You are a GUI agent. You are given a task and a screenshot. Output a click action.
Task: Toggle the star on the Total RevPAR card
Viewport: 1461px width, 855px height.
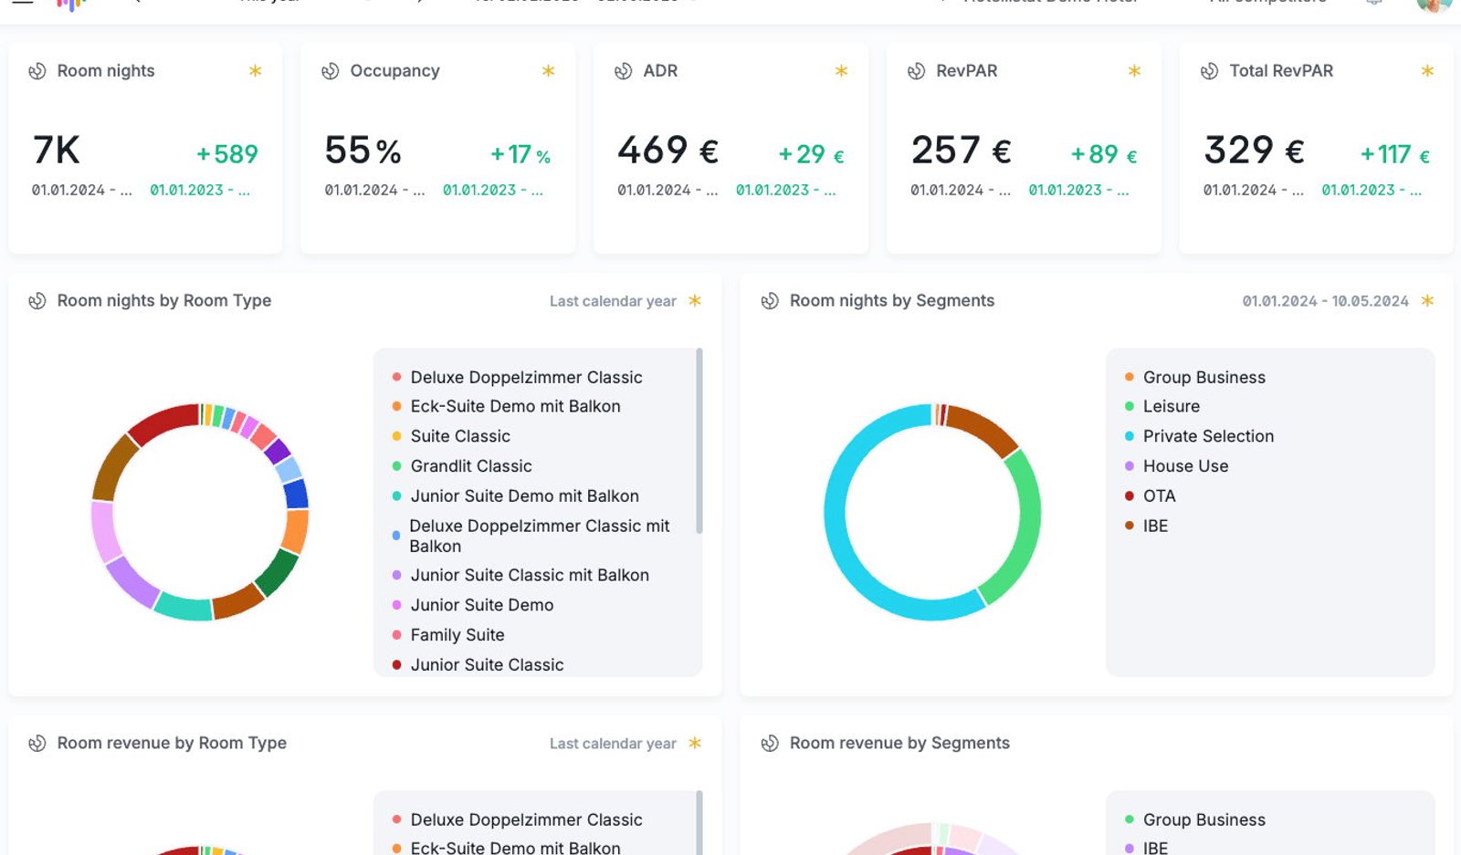click(1428, 70)
